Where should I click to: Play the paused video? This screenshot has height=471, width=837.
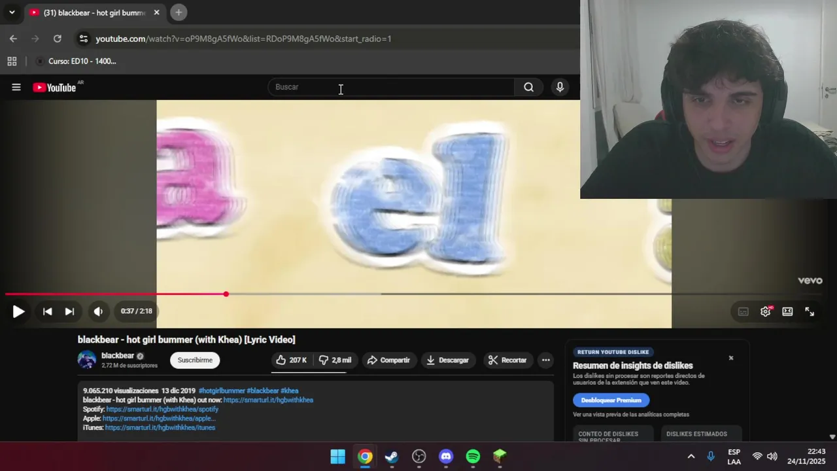[18, 311]
